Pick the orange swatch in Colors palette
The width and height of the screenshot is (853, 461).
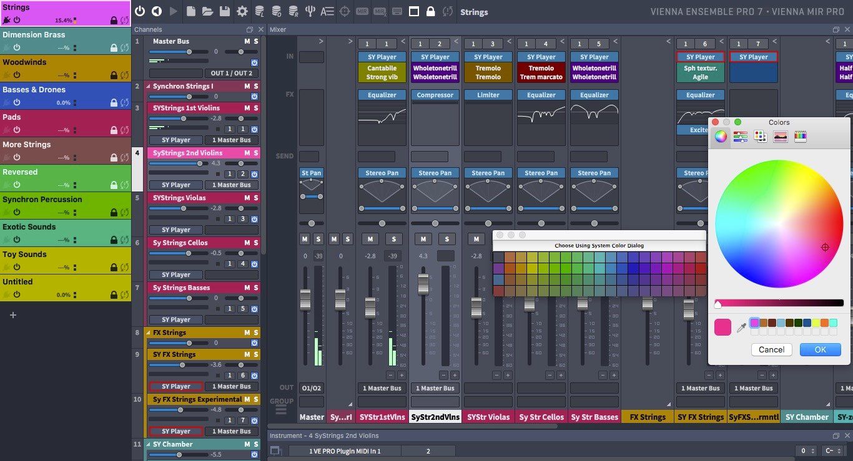(x=824, y=323)
